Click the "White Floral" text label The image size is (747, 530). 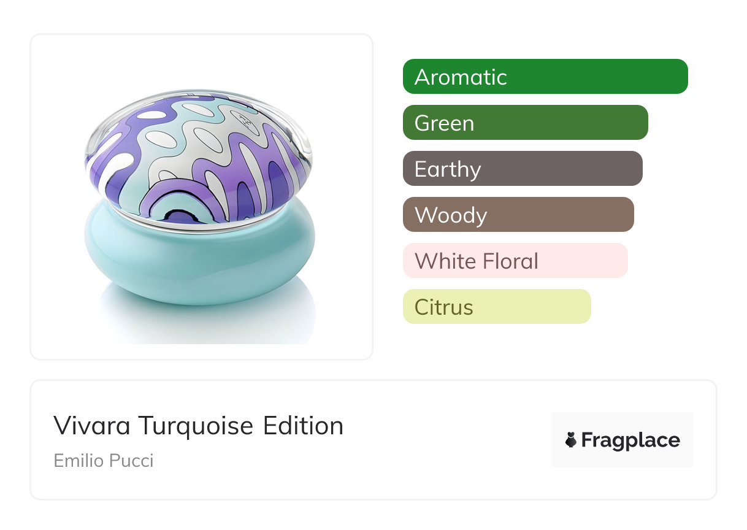point(476,261)
